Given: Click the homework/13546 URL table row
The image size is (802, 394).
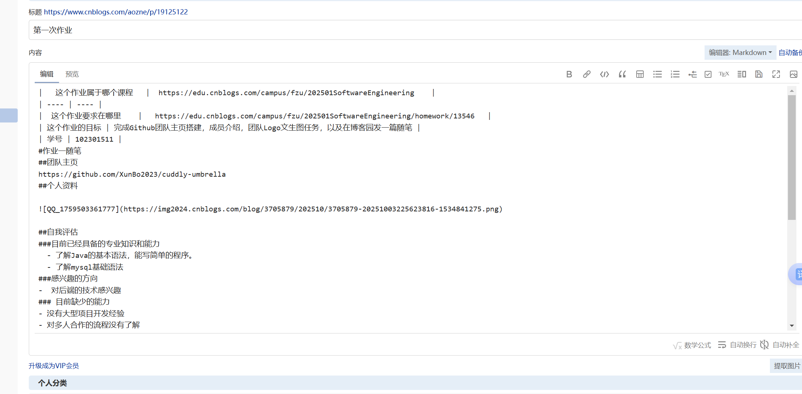Looking at the screenshot, I should (265, 116).
